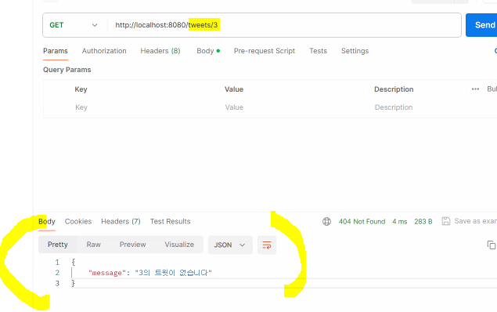Switch to the Params tab
Viewport: 497px width, 312px height.
click(x=56, y=51)
